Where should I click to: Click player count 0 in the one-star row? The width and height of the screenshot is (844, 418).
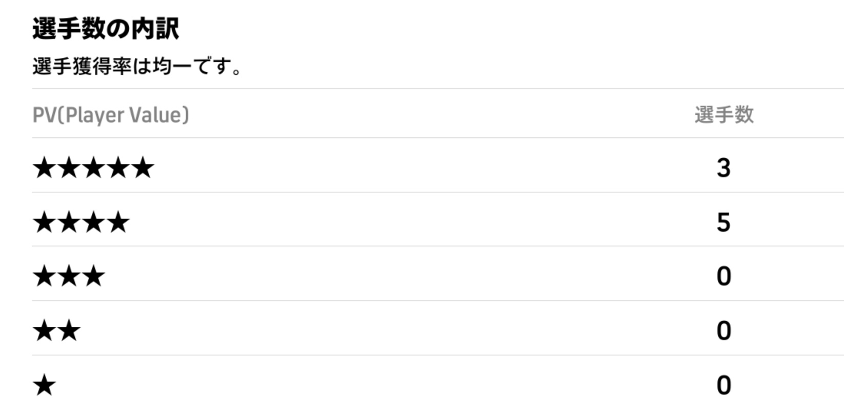[724, 385]
